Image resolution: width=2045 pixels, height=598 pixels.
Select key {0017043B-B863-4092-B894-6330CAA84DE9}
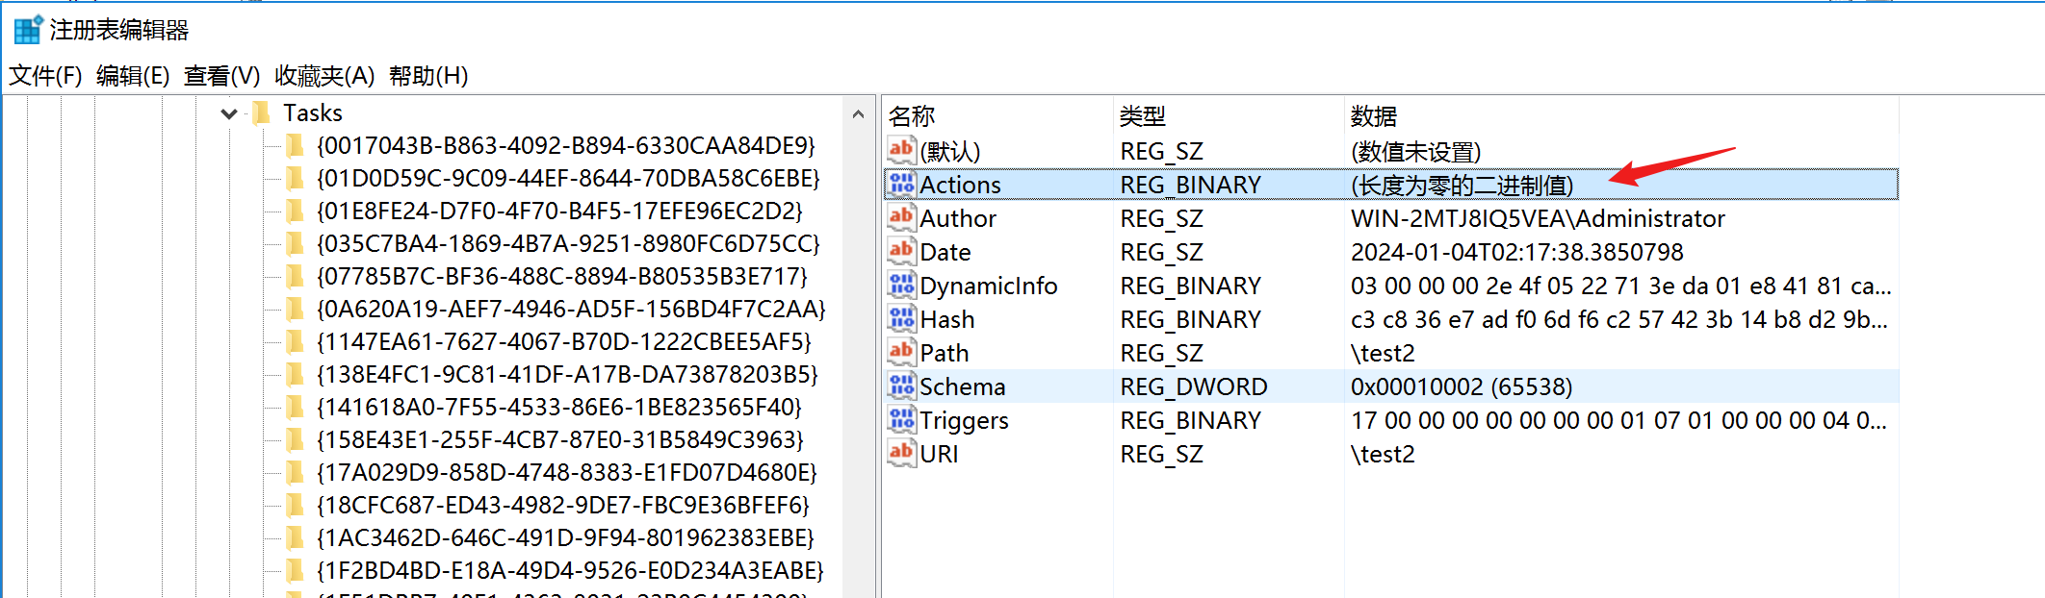[x=565, y=146]
